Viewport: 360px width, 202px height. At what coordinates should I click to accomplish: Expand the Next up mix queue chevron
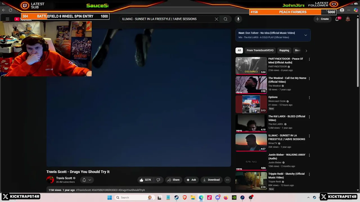tap(306, 35)
